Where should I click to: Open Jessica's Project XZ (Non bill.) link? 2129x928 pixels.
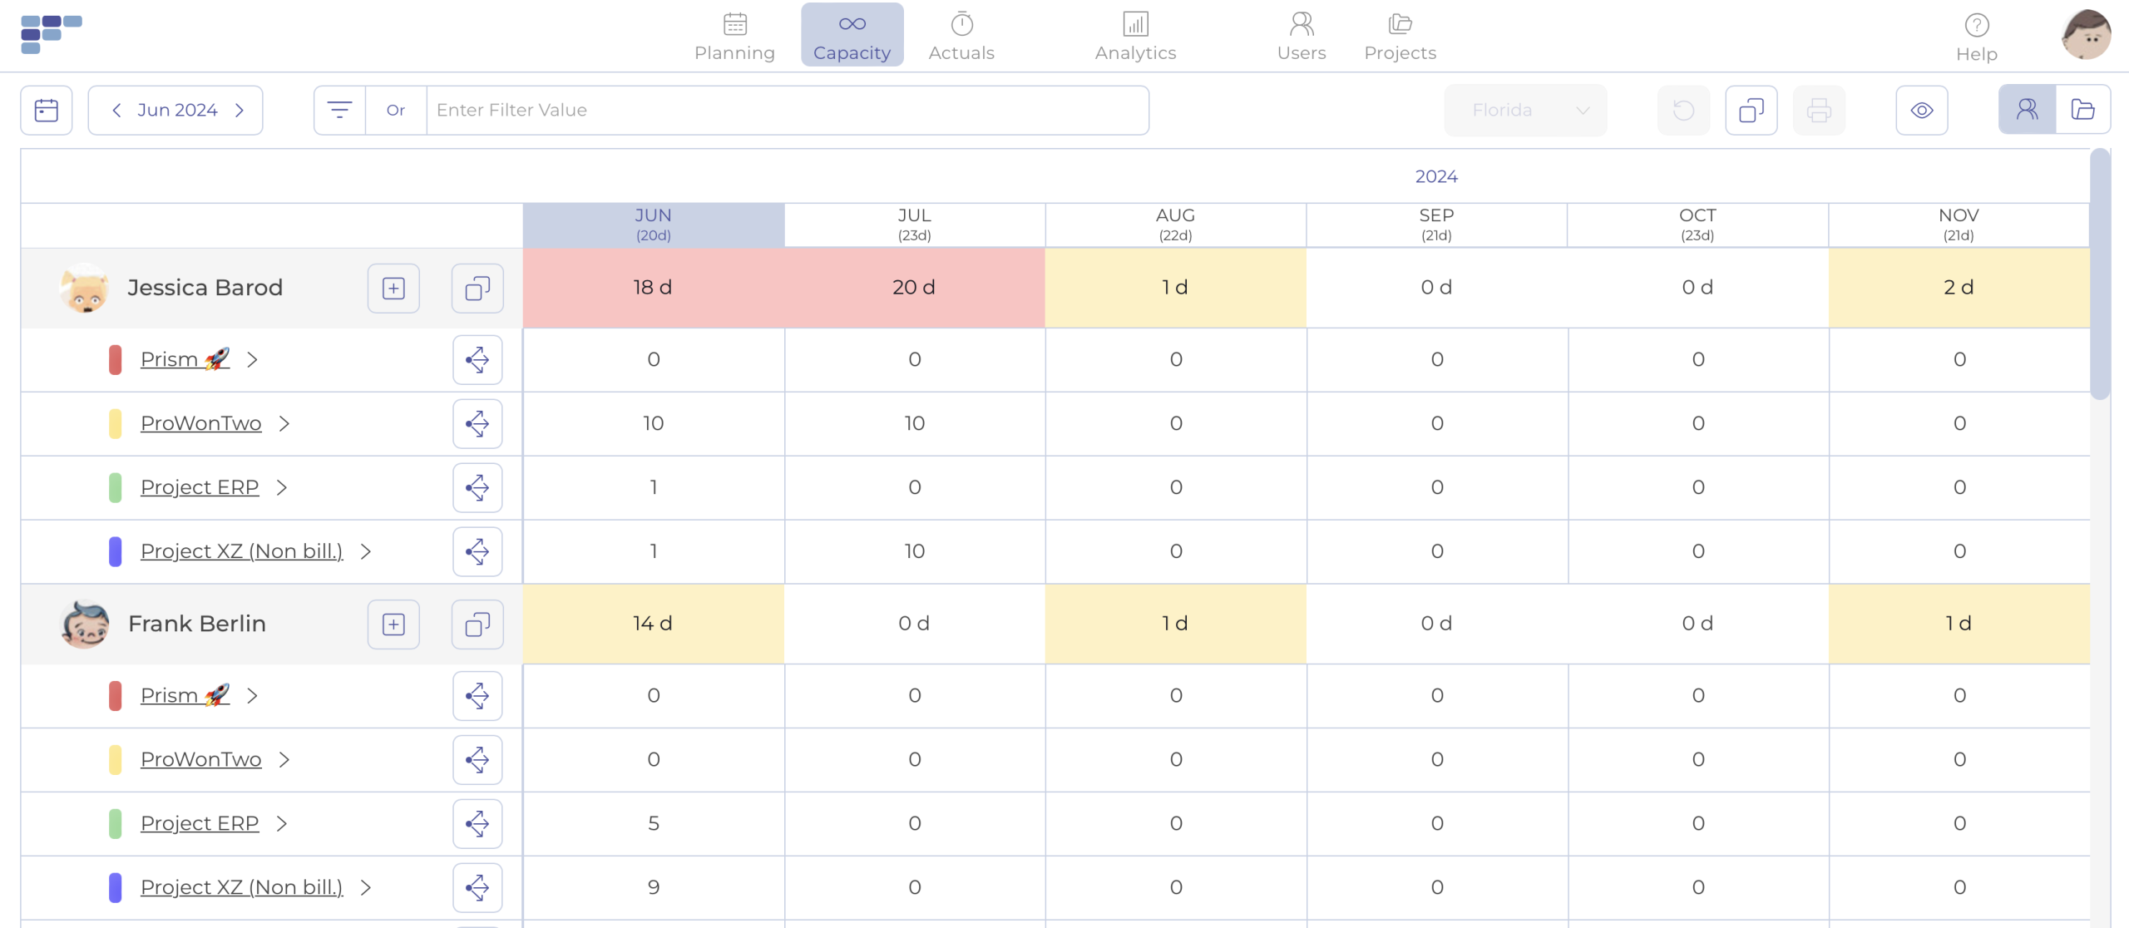coord(241,551)
